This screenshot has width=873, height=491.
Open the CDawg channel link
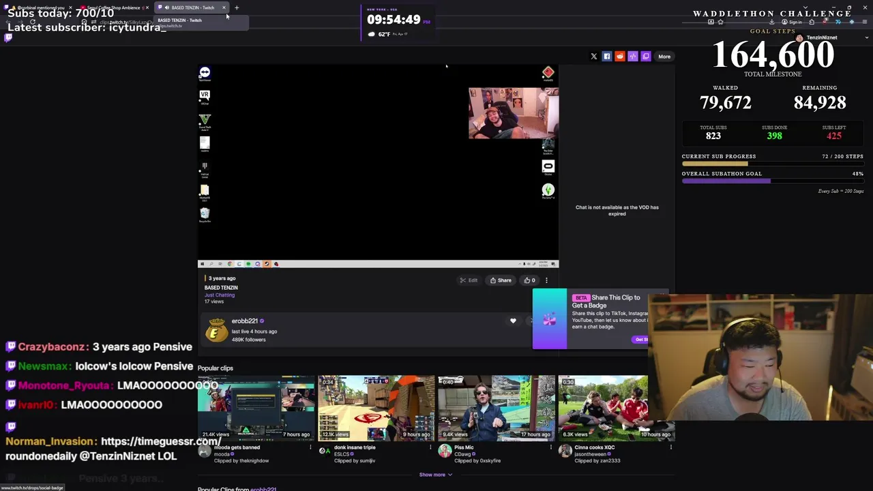[462, 454]
